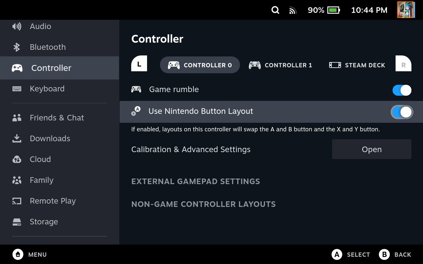Open Family settings in sidebar
The width and height of the screenshot is (423, 264).
[59, 180]
